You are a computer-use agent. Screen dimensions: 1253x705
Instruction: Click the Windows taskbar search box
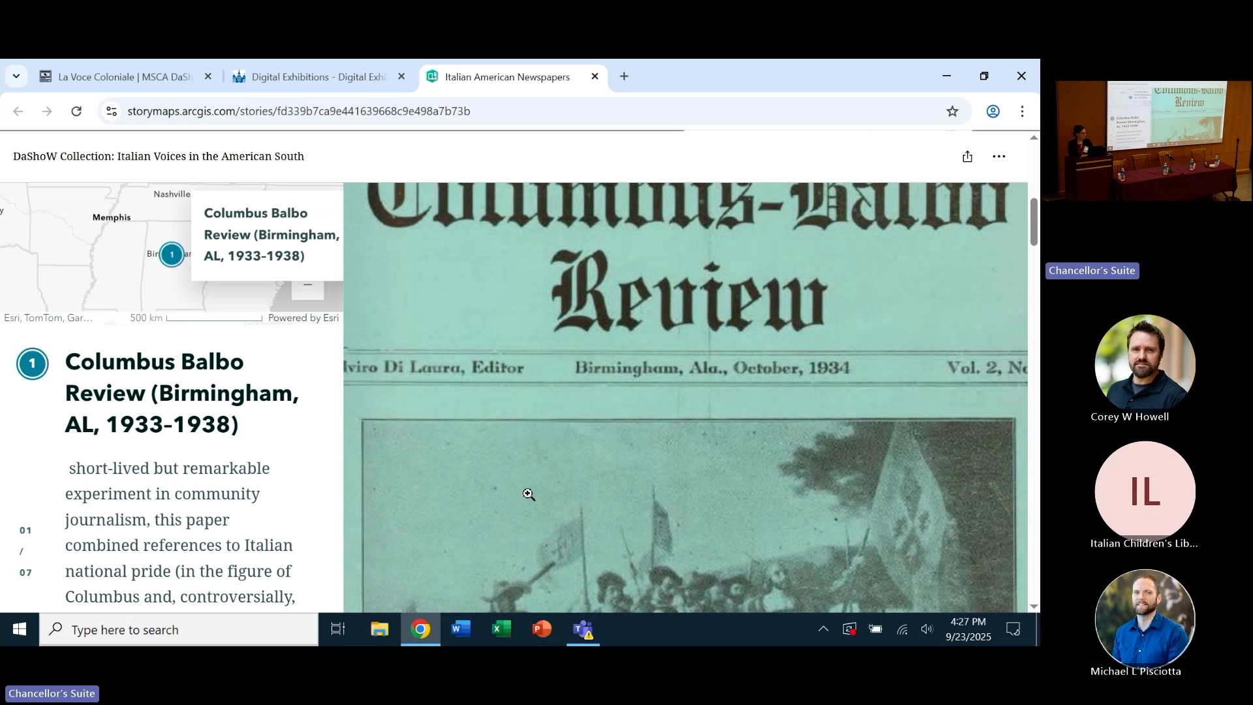pyautogui.click(x=179, y=630)
